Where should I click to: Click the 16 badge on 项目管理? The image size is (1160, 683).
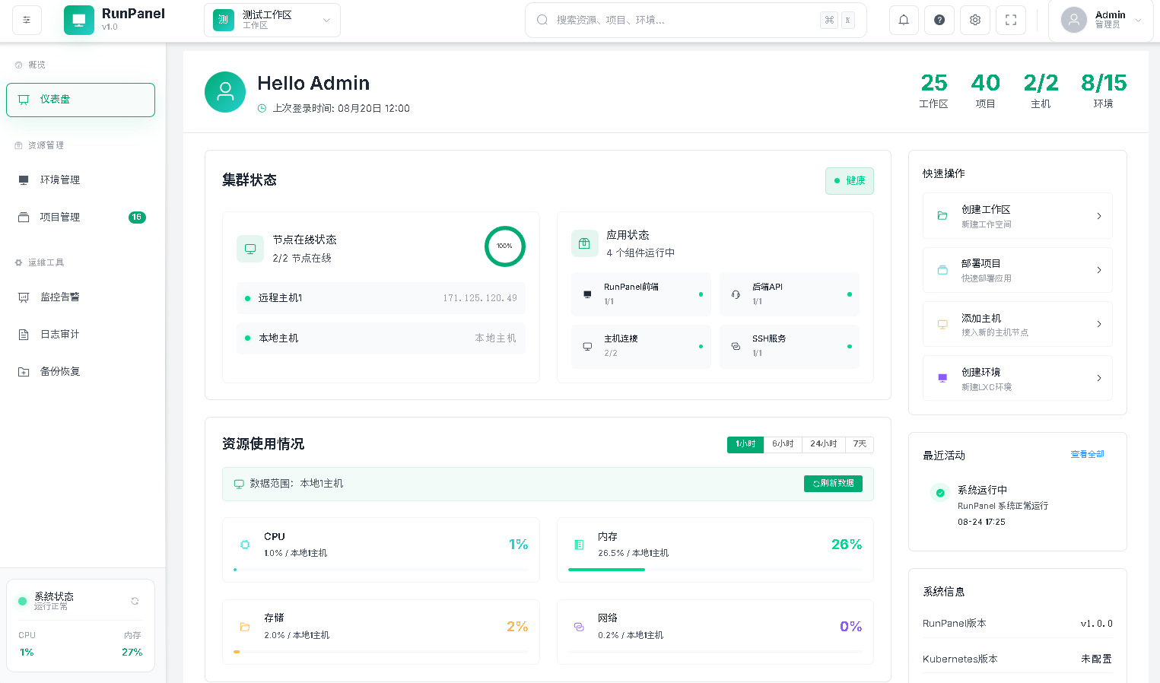137,218
